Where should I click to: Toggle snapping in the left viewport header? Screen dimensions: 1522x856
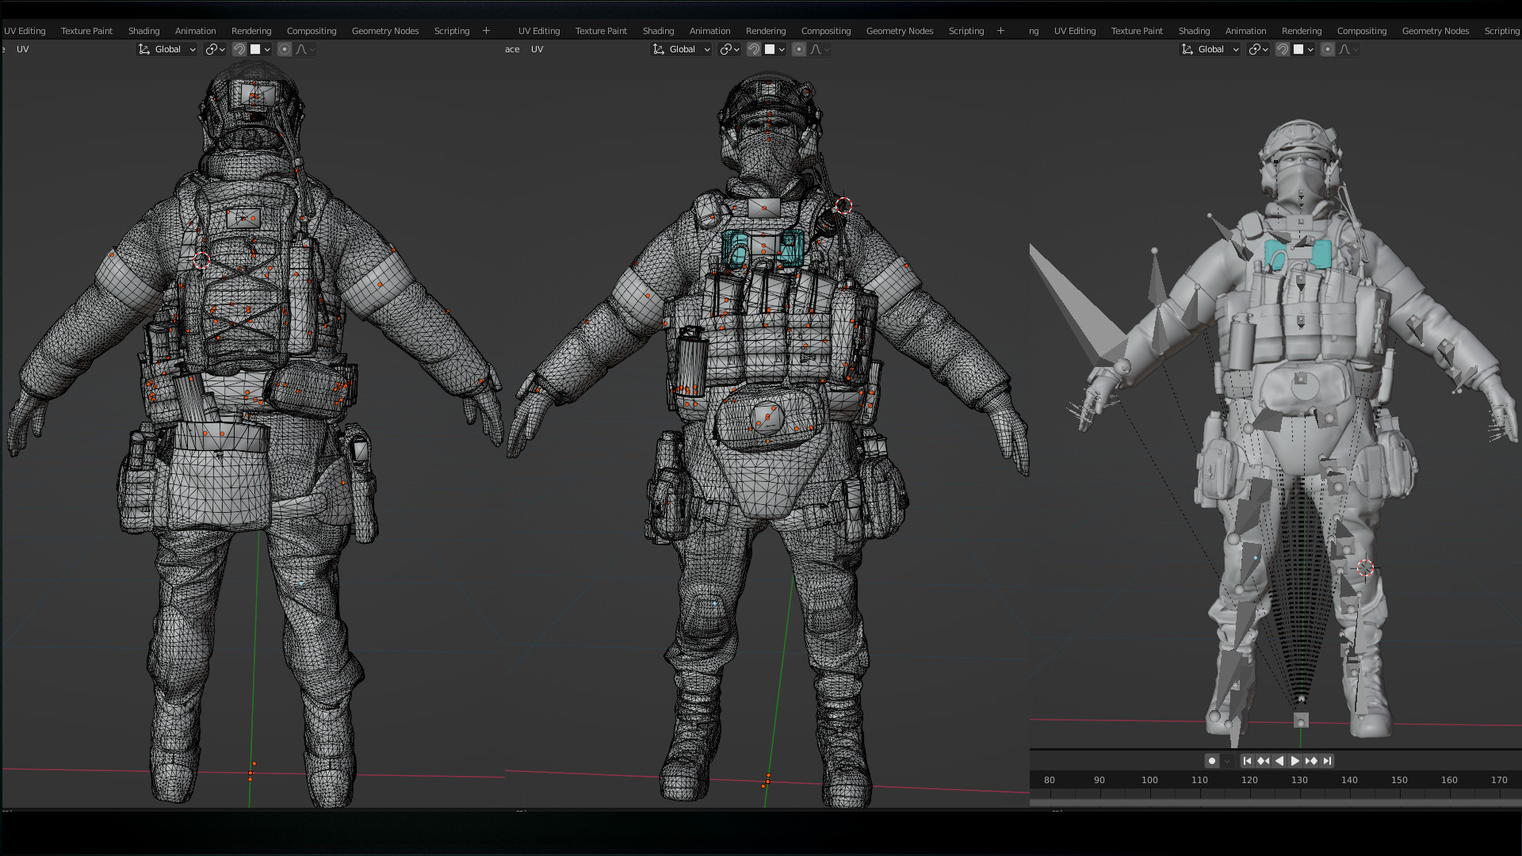point(239,49)
